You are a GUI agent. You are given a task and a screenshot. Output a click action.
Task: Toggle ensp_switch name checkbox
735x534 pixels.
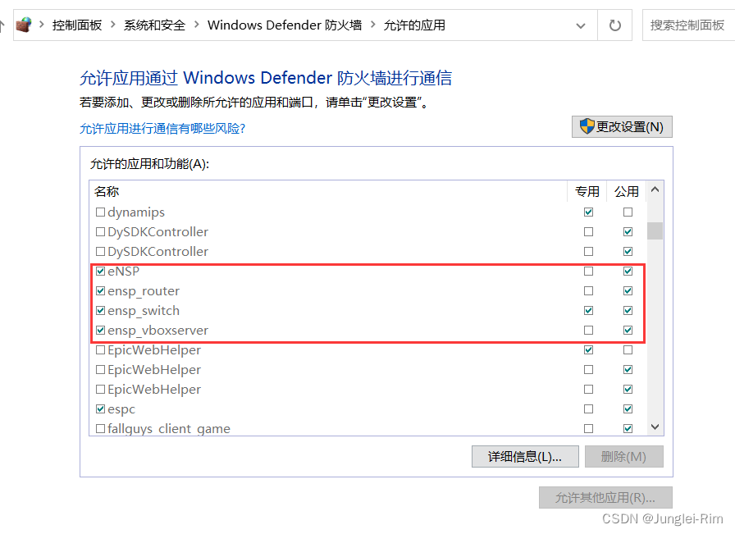100,310
